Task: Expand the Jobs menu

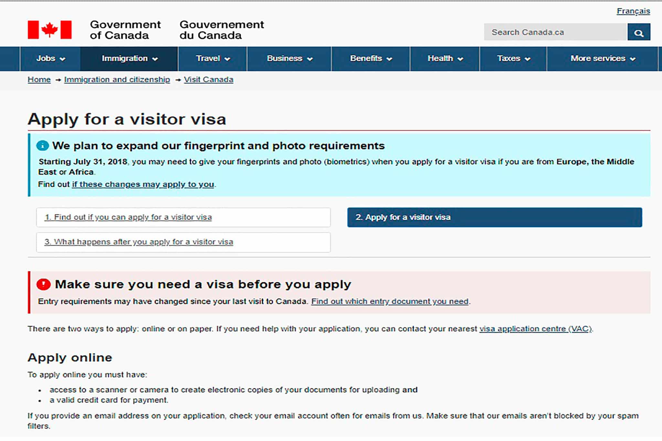Action: (50, 58)
